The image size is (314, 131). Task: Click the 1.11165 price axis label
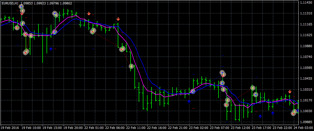pos(306,24)
